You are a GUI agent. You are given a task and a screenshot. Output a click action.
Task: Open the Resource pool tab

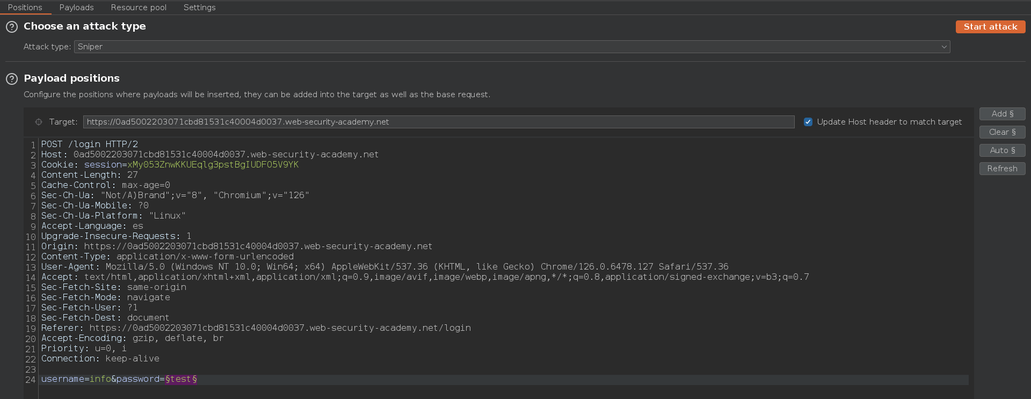[139, 8]
